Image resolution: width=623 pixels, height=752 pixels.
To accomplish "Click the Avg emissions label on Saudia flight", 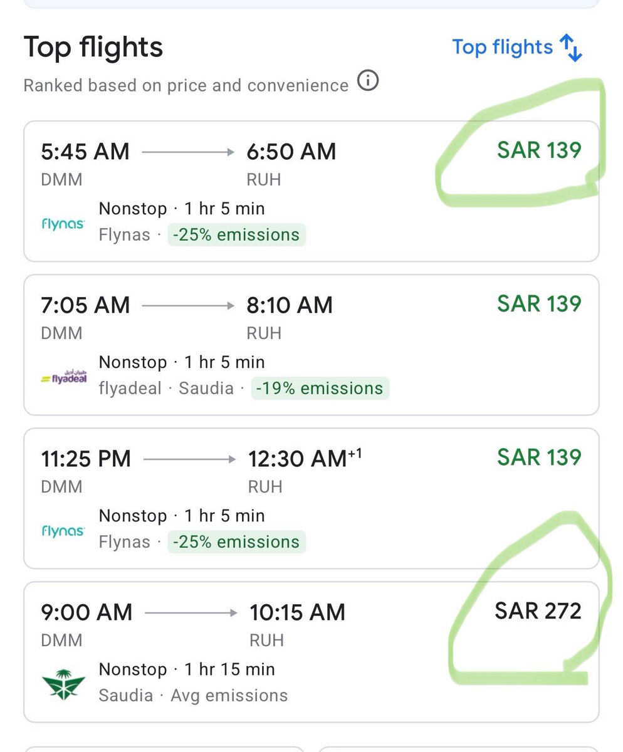I will 229,696.
